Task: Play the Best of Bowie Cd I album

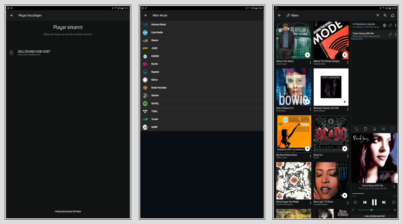Action: (307, 102)
